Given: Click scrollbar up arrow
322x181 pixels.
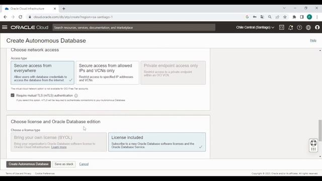Looking at the screenshot, I should pos(320,50).
